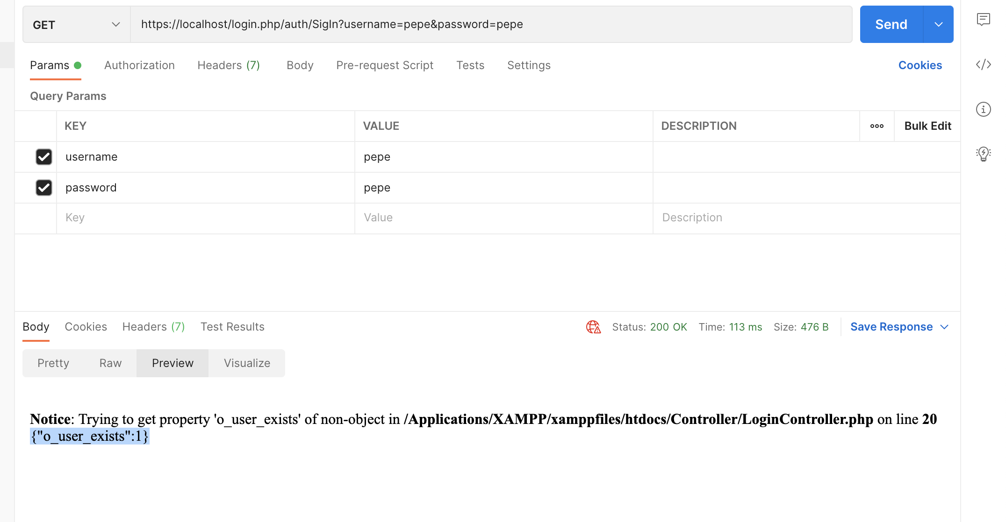Select the Raw response view
This screenshot has width=1006, height=522.
click(110, 363)
